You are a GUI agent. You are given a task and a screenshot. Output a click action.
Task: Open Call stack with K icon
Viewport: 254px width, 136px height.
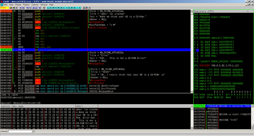point(69,8)
